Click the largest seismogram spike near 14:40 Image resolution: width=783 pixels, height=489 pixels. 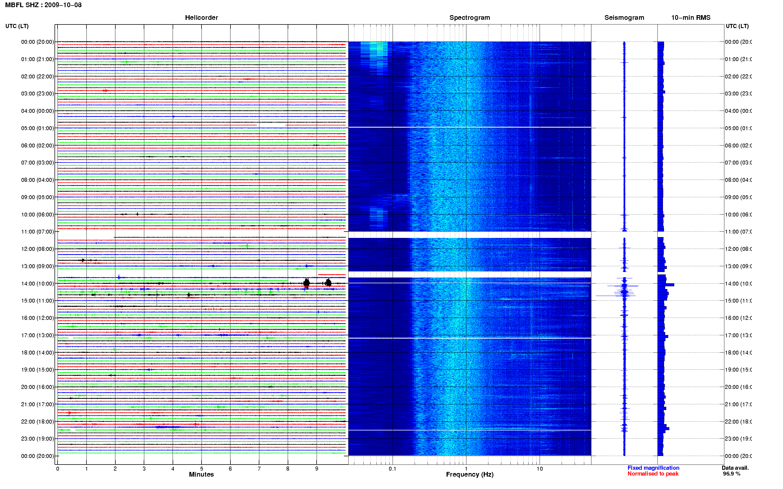(615, 296)
